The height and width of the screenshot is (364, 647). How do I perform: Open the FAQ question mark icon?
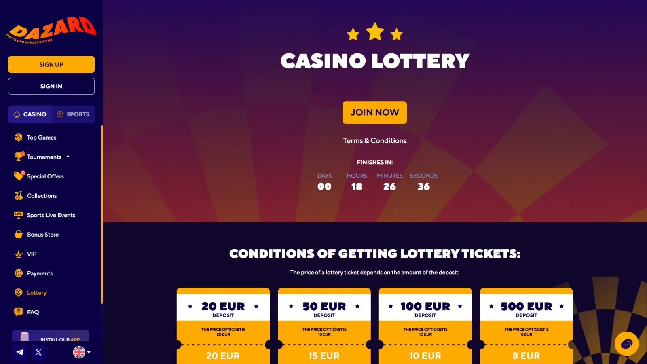(19, 312)
